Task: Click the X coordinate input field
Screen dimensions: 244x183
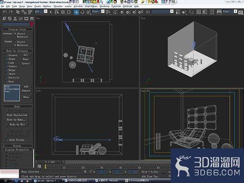Action: (101, 172)
